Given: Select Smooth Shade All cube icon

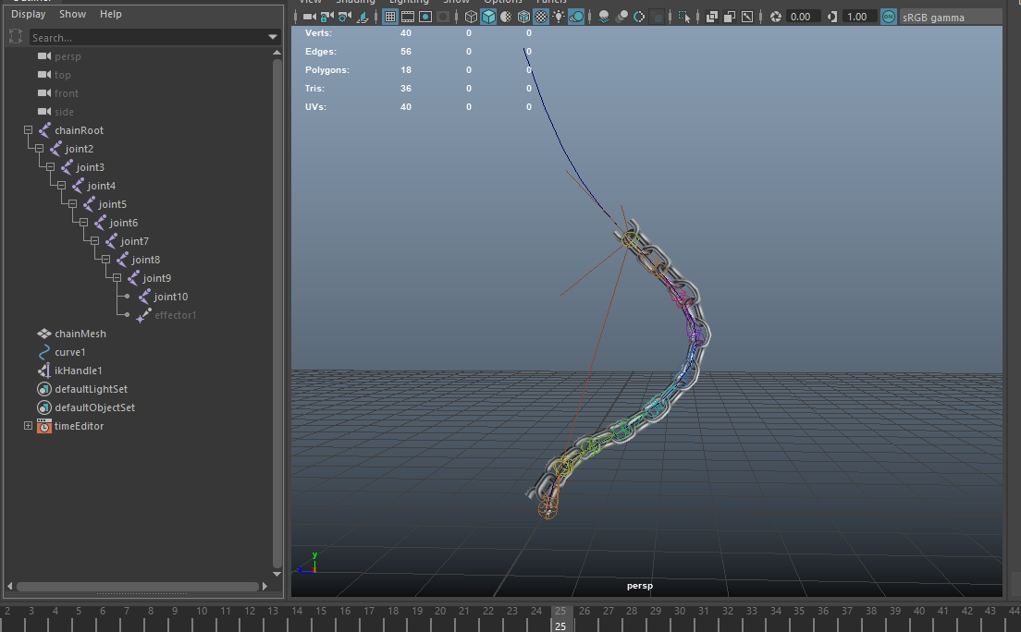Looking at the screenshot, I should (488, 17).
